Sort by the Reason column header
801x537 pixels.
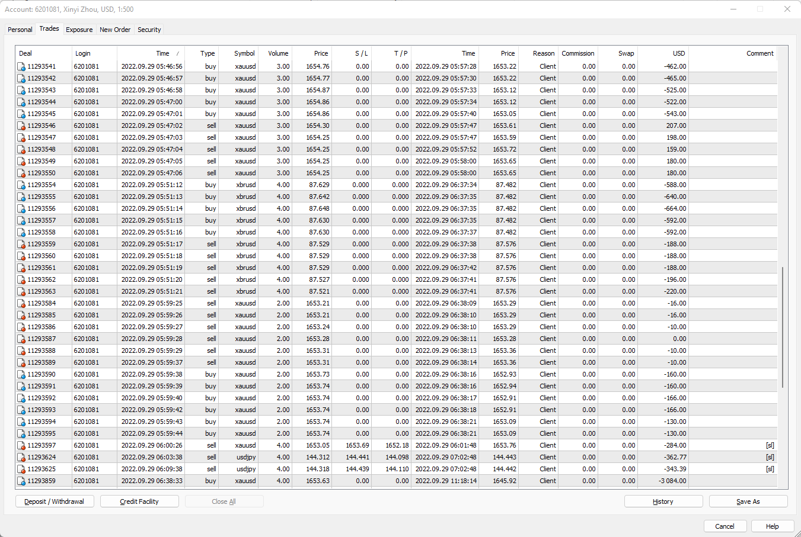point(538,53)
